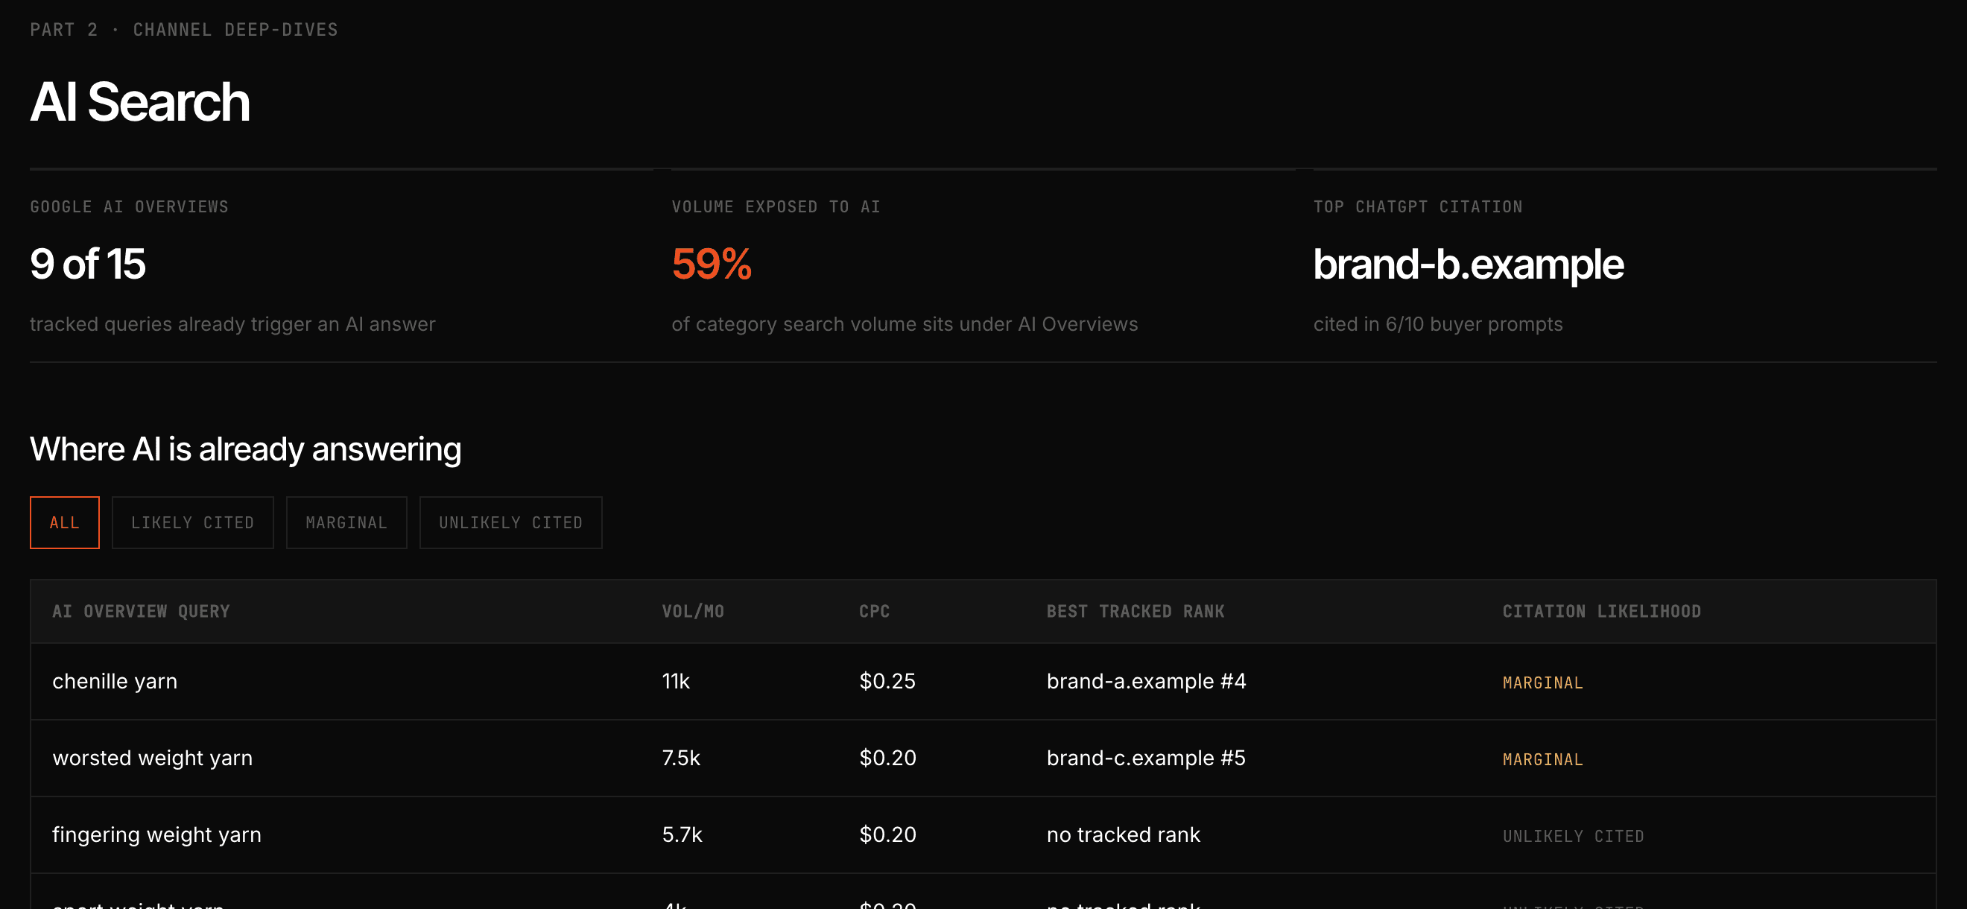Click the GOOGLE AI OVERVIEWS label
This screenshot has height=909, width=1967.
[129, 207]
